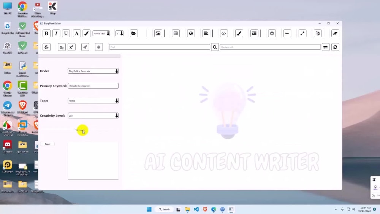Click the android robot icon
The image size is (380, 214).
pyautogui.click(x=99, y=47)
